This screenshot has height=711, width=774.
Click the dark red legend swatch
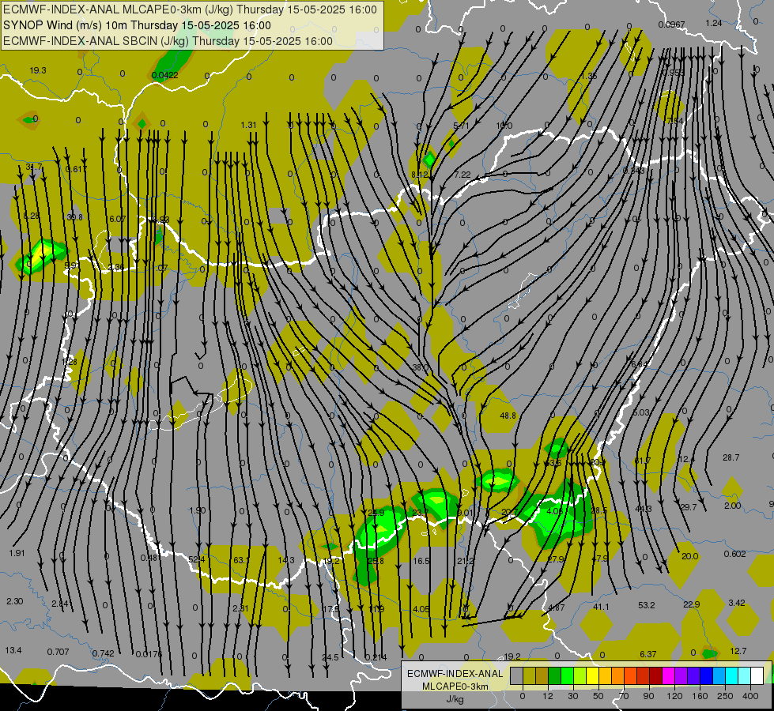656,675
